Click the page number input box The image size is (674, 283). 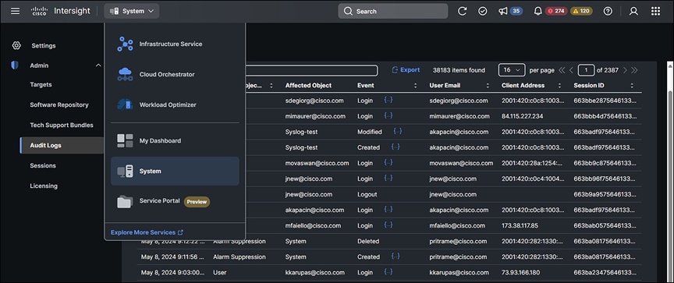click(587, 70)
